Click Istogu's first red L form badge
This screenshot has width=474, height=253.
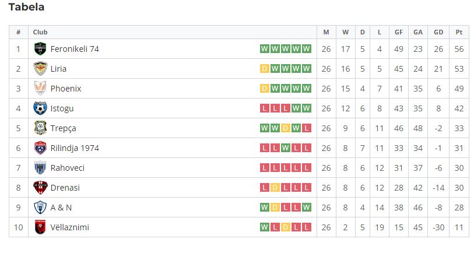click(x=264, y=108)
